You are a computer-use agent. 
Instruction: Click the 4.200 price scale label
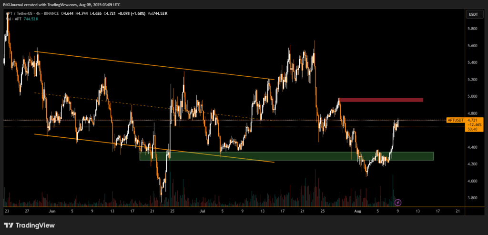point(472,164)
